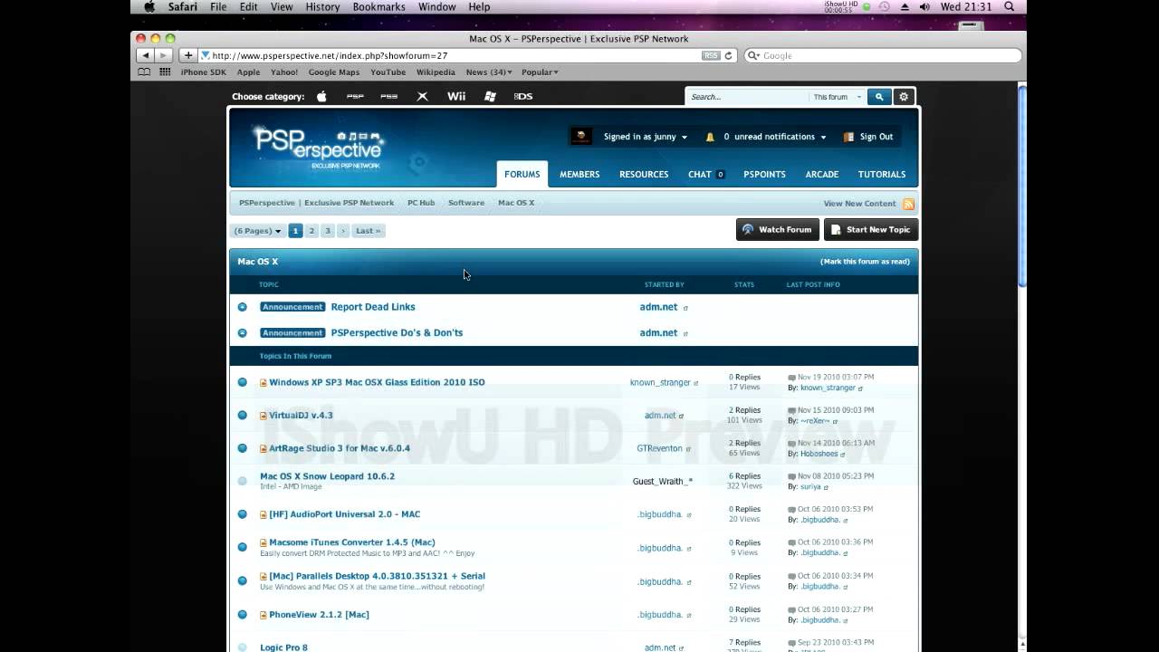
Task: Open View New Content link
Action: click(x=859, y=204)
